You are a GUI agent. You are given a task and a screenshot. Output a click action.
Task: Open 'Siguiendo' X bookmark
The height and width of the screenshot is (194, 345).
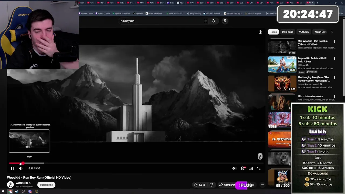tap(138, 13)
